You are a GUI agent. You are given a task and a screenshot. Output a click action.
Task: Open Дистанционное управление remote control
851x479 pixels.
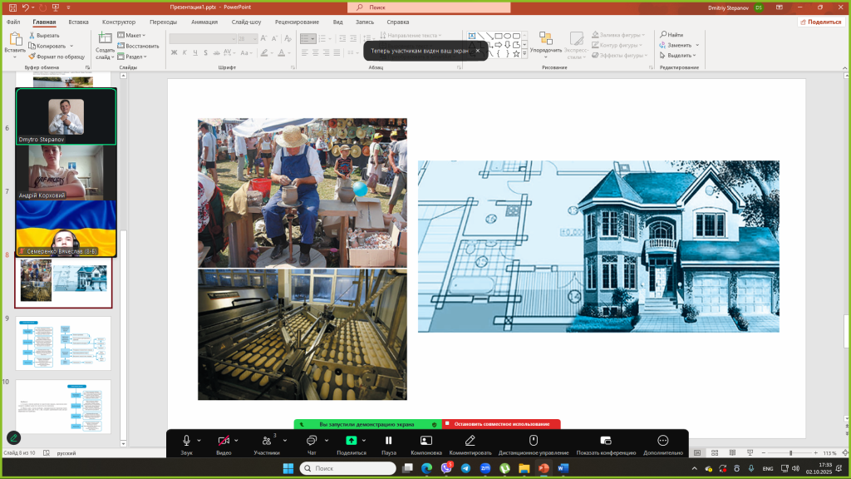pos(534,441)
